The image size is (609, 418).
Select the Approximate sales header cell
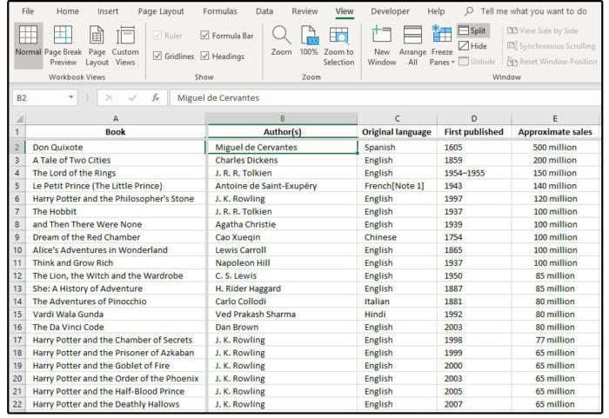point(555,132)
